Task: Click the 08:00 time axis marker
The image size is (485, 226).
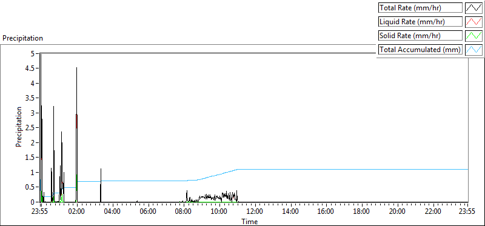Action: [184, 212]
